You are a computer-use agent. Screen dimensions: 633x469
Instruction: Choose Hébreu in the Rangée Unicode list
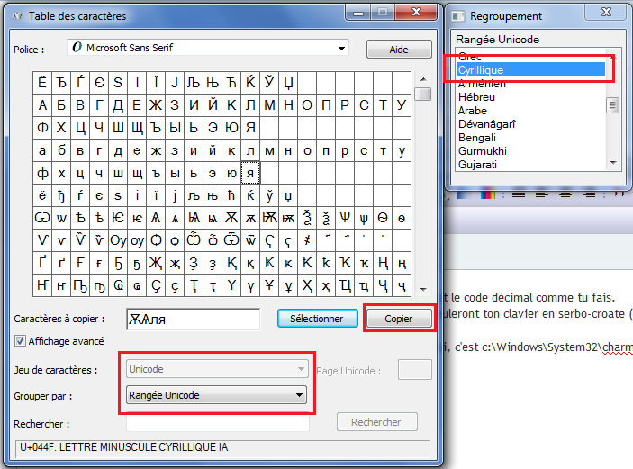[478, 97]
